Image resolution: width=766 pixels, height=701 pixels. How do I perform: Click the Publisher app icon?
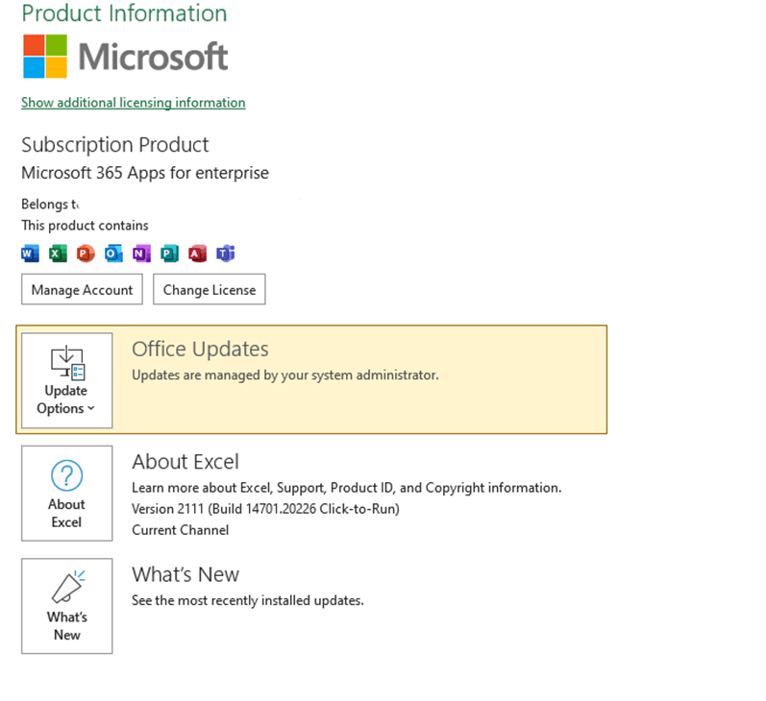click(169, 254)
